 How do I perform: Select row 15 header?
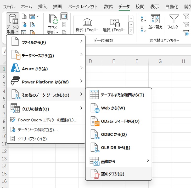click(4, 174)
